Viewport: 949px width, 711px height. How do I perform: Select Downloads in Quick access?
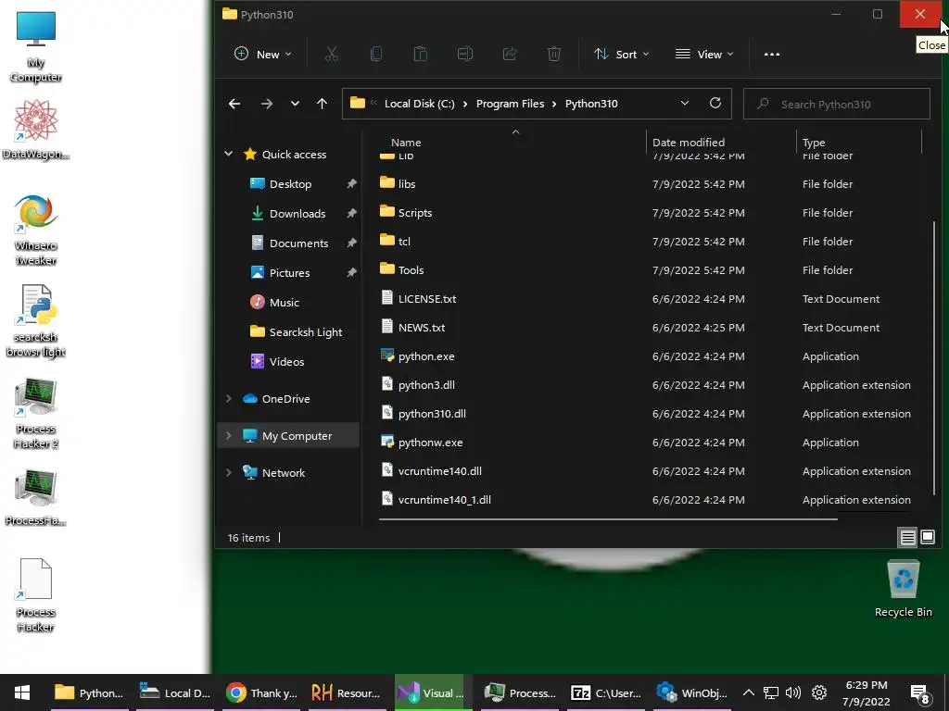tap(297, 214)
